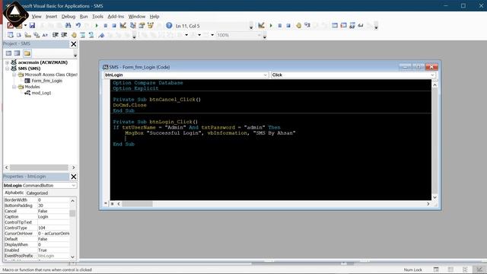Click the DoCmd.Close code line
The image size is (487, 274).
point(129,105)
